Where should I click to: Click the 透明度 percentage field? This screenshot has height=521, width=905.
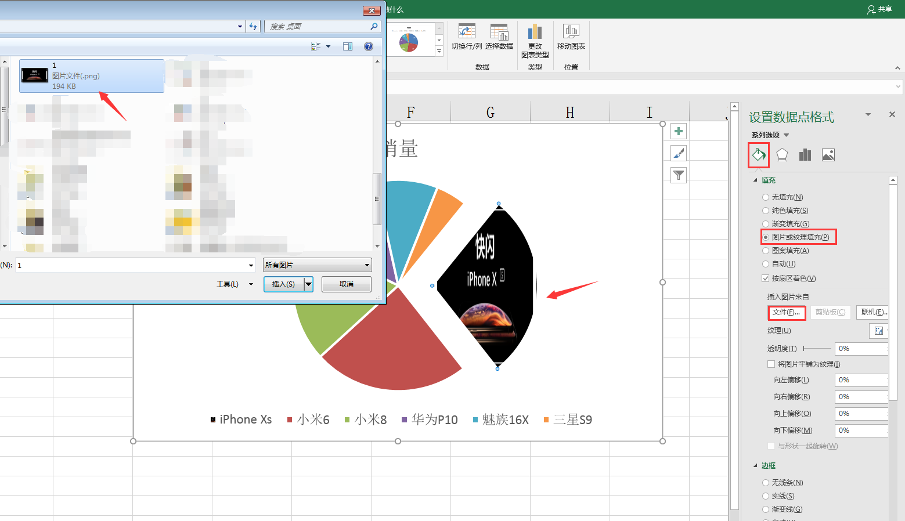(x=861, y=349)
